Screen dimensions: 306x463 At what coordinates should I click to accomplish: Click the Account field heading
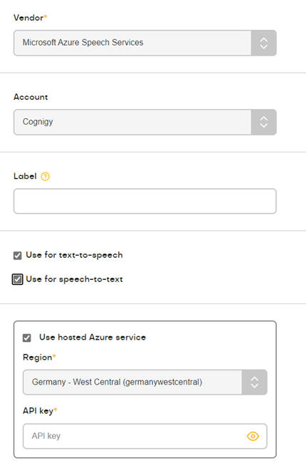[31, 97]
